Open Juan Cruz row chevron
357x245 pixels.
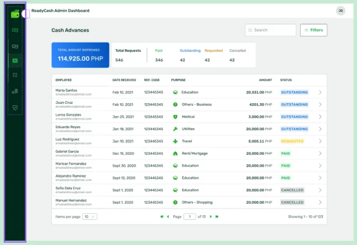click(320, 105)
